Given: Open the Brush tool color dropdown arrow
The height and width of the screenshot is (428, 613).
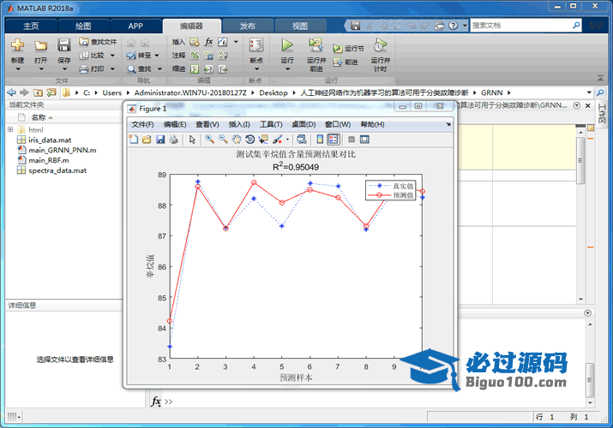Looking at the screenshot, I should (287, 140).
